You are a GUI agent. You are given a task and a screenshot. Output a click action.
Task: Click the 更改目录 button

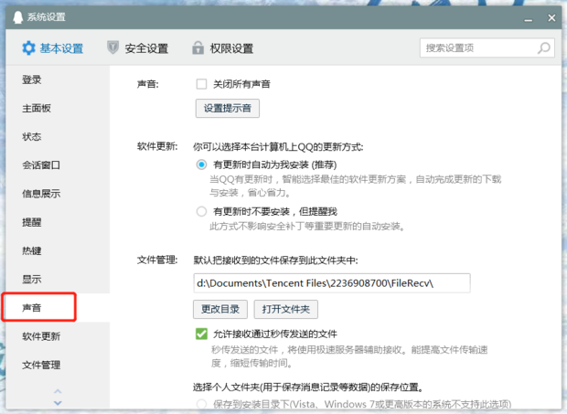[x=220, y=309]
